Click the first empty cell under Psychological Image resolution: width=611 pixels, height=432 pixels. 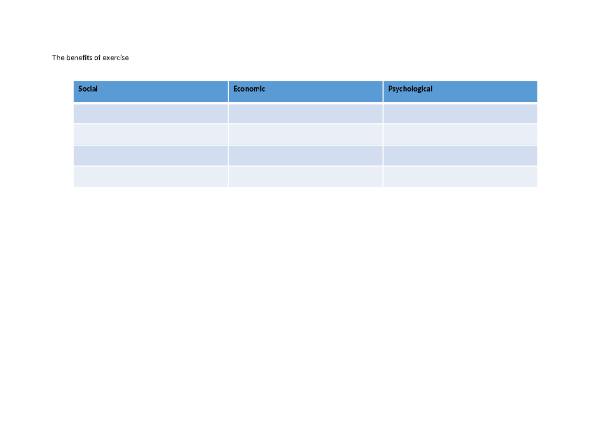(x=460, y=113)
